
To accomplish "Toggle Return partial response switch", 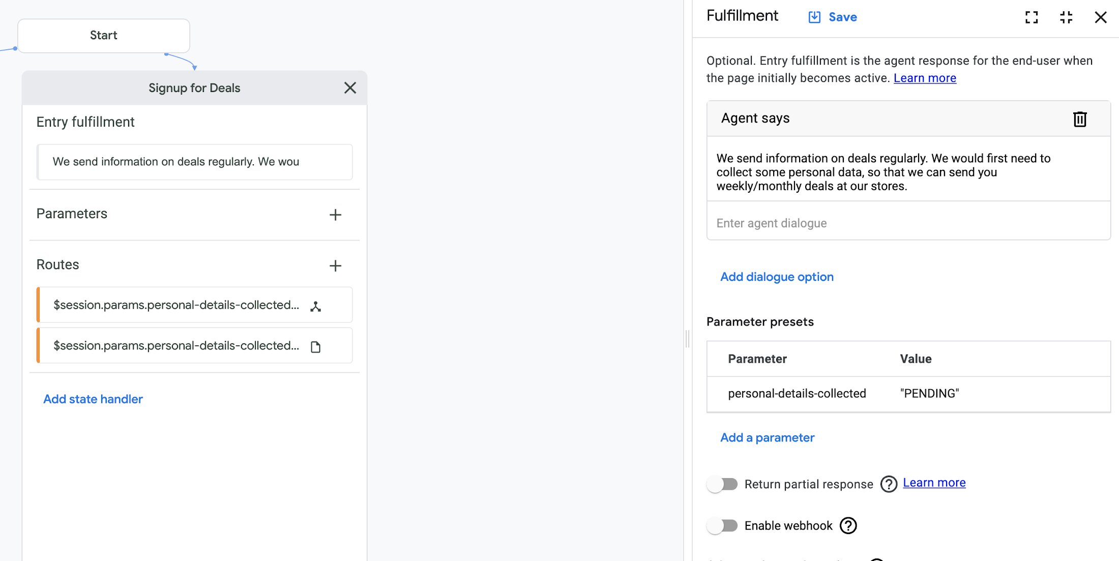I will coord(722,484).
